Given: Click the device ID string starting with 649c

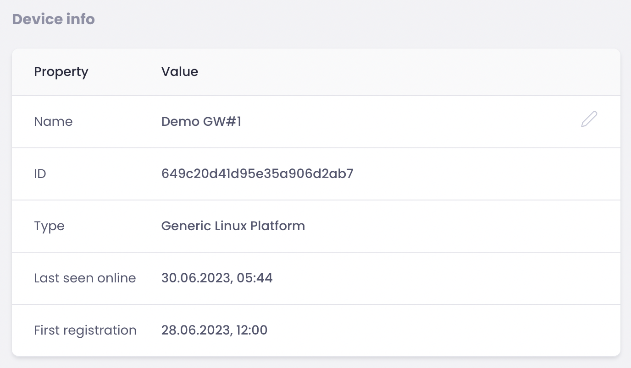Looking at the screenshot, I should click(x=257, y=174).
